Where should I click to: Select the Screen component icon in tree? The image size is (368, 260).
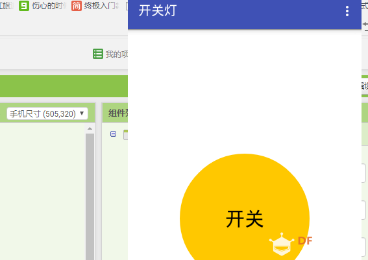tap(125, 135)
